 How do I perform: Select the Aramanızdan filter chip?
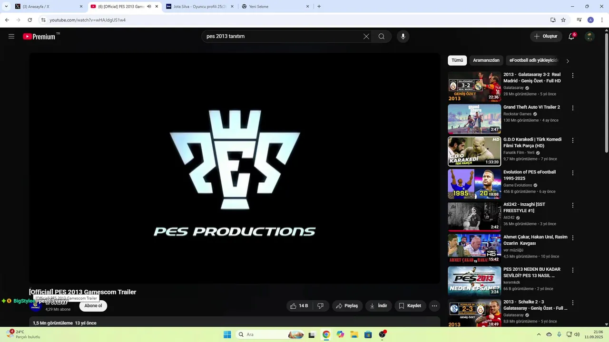(x=486, y=60)
